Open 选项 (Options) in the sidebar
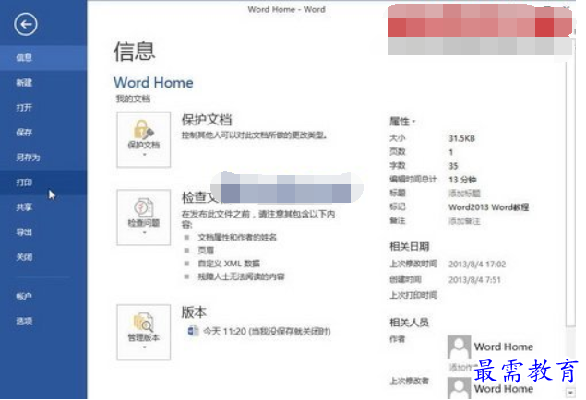 point(43,322)
